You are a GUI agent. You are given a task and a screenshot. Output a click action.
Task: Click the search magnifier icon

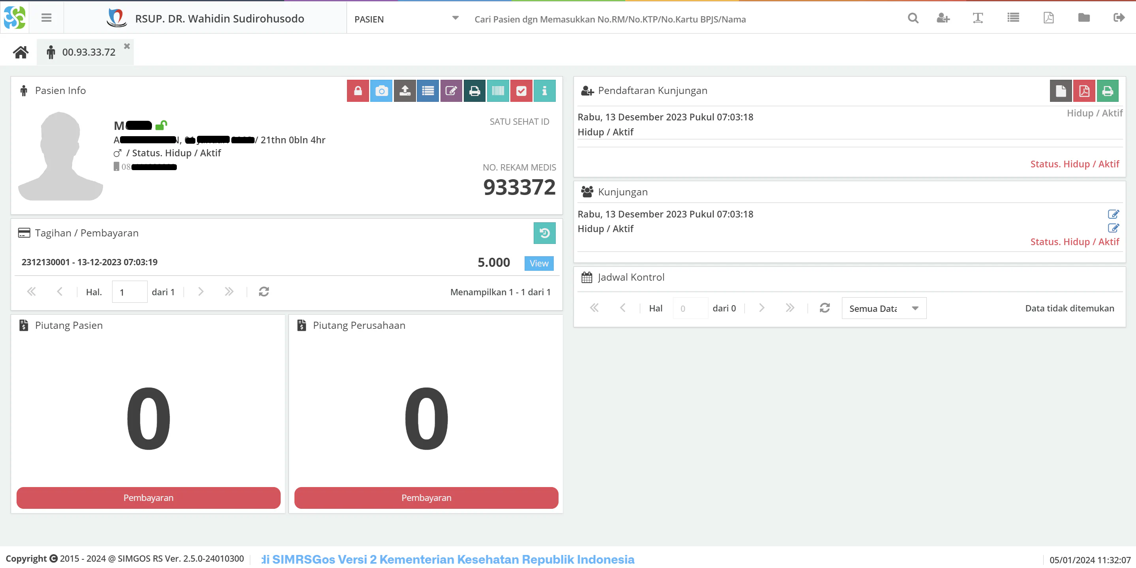tap(913, 18)
